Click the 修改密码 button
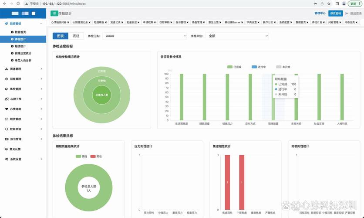364x218 pixels. pos(335,14)
